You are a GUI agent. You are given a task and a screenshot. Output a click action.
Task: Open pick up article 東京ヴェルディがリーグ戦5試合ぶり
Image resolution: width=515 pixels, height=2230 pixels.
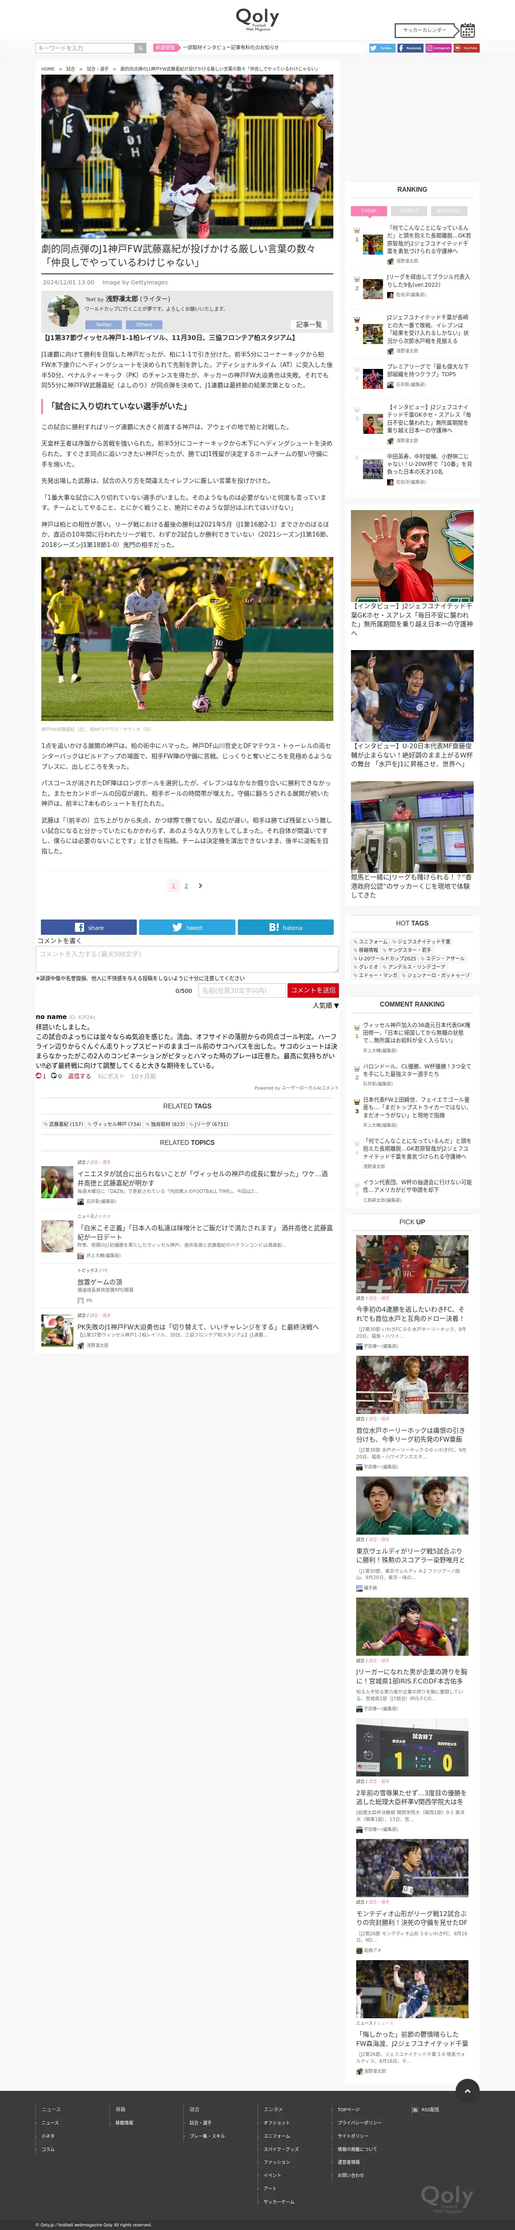tap(410, 1556)
